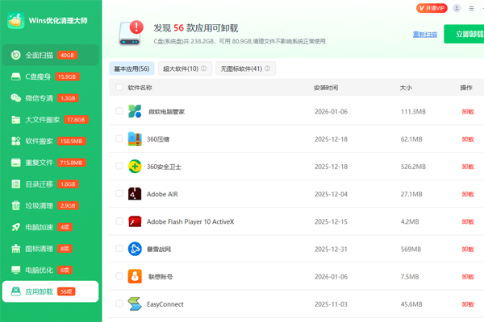484x322 pixels.
Task: Open the hamburger menu icon
Action: (x=471, y=9)
